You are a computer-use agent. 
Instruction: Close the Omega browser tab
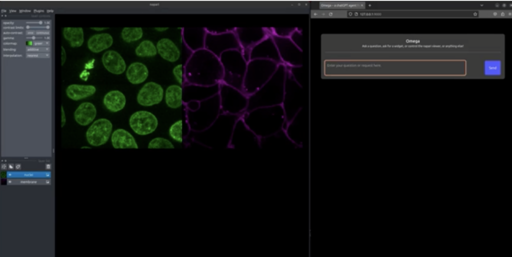tap(362, 5)
